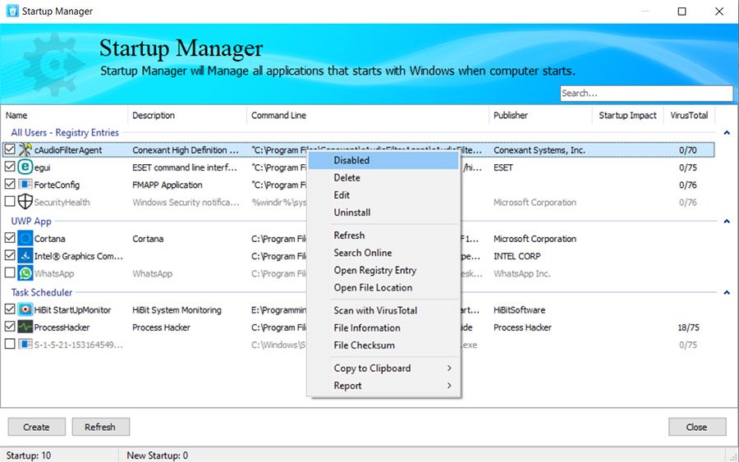Sort by the Publisher column header
739x462 pixels.
pyautogui.click(x=540, y=116)
